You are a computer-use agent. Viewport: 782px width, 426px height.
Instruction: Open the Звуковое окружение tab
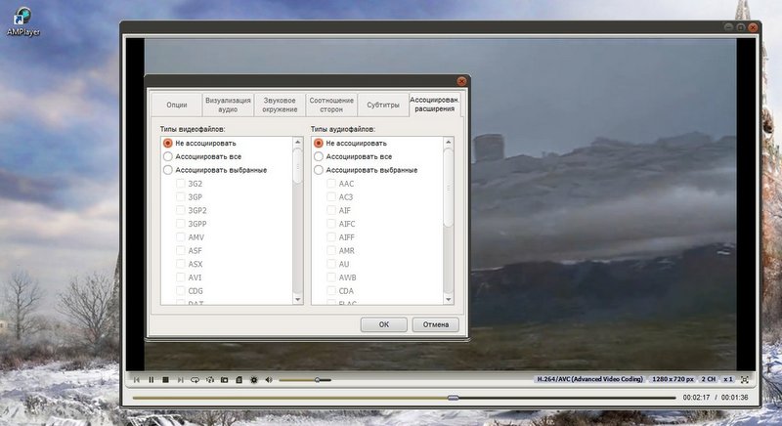(x=280, y=105)
